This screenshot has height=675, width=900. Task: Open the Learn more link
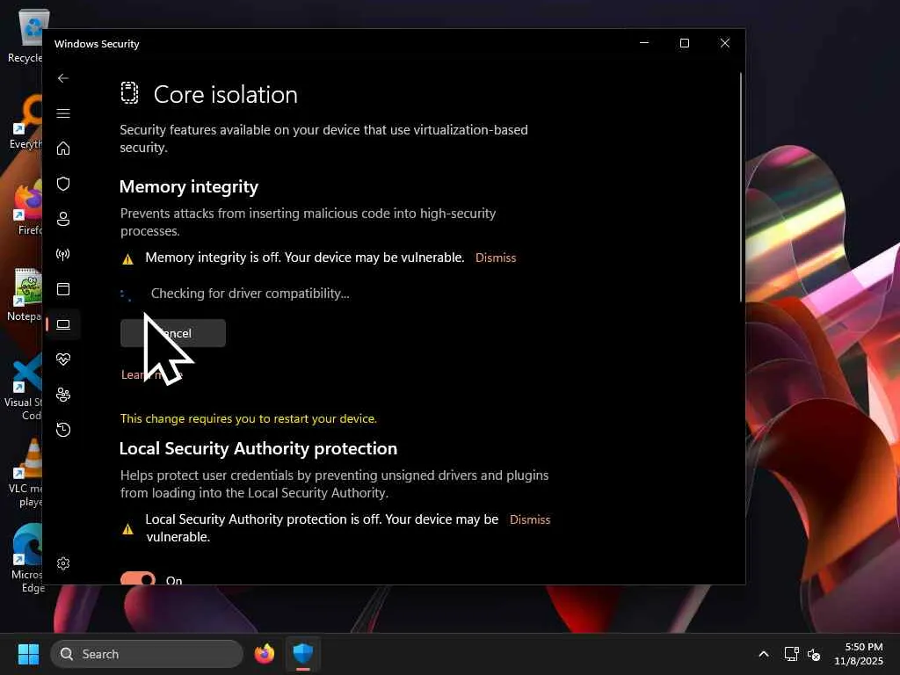151,374
